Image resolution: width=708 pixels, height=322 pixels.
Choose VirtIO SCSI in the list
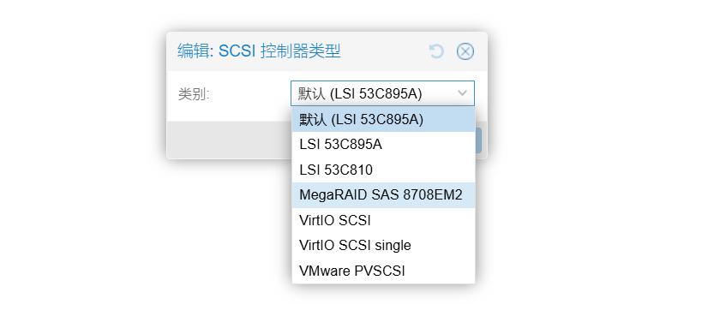pos(383,221)
